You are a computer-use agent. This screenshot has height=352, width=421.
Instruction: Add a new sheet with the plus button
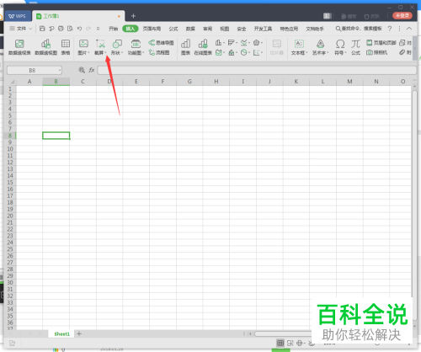tap(79, 333)
